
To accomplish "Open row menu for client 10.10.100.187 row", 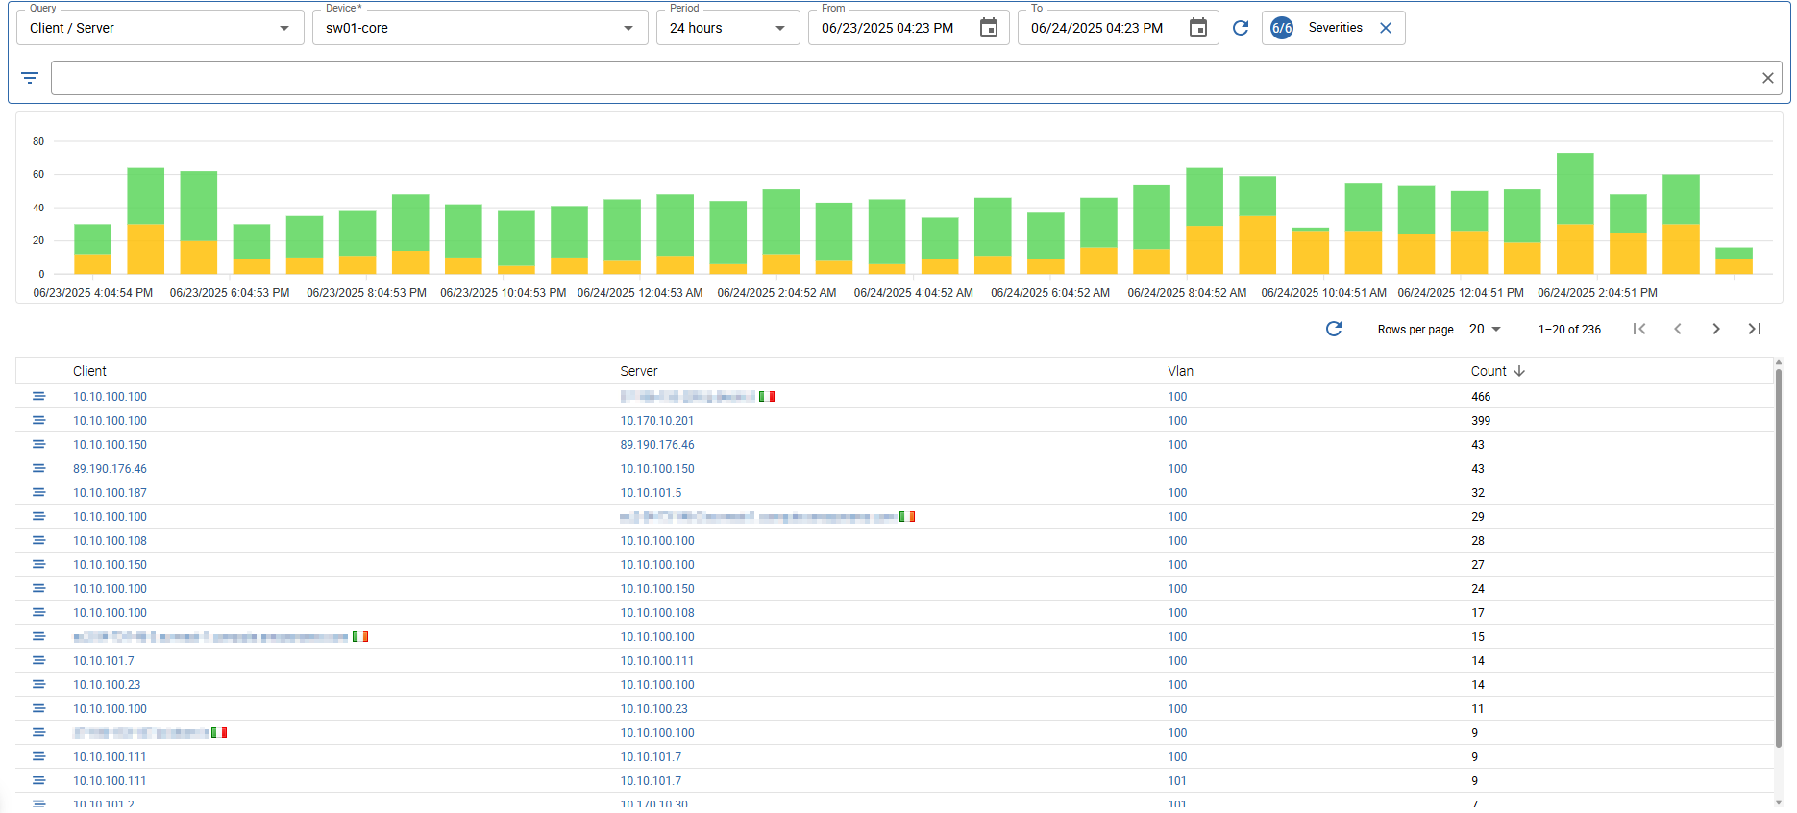I will click(38, 492).
